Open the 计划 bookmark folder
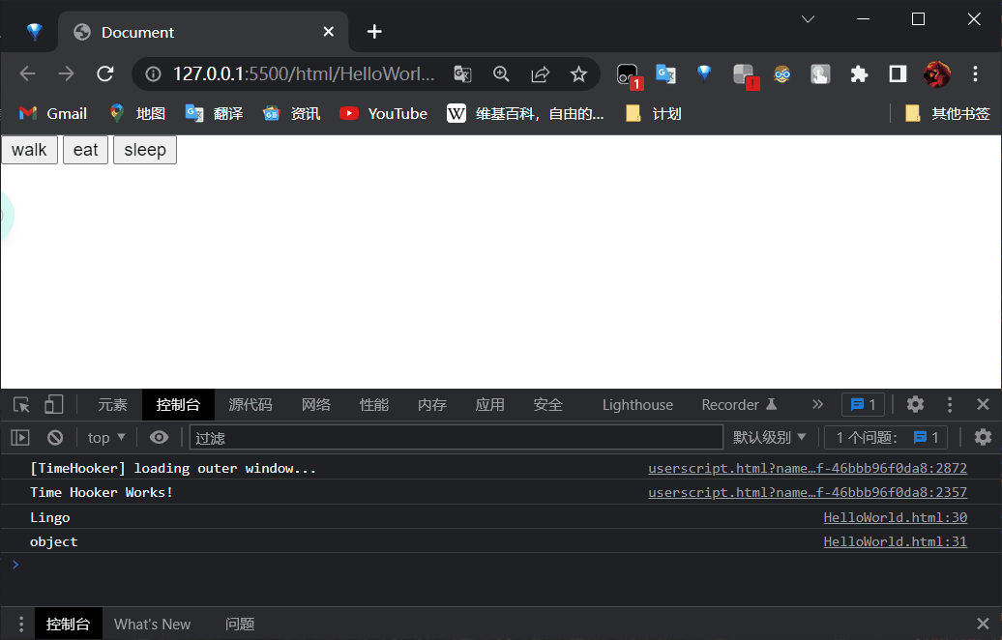 [x=654, y=114]
